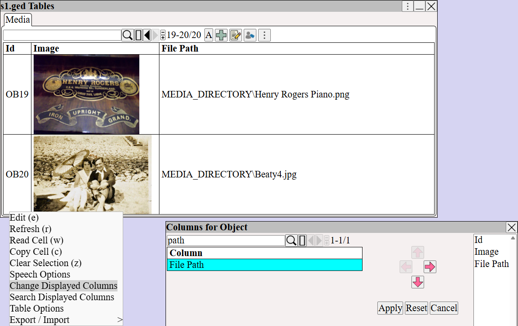This screenshot has width=518, height=326.
Task: Click next page arrow in Columns dialog
Action: 319,240
